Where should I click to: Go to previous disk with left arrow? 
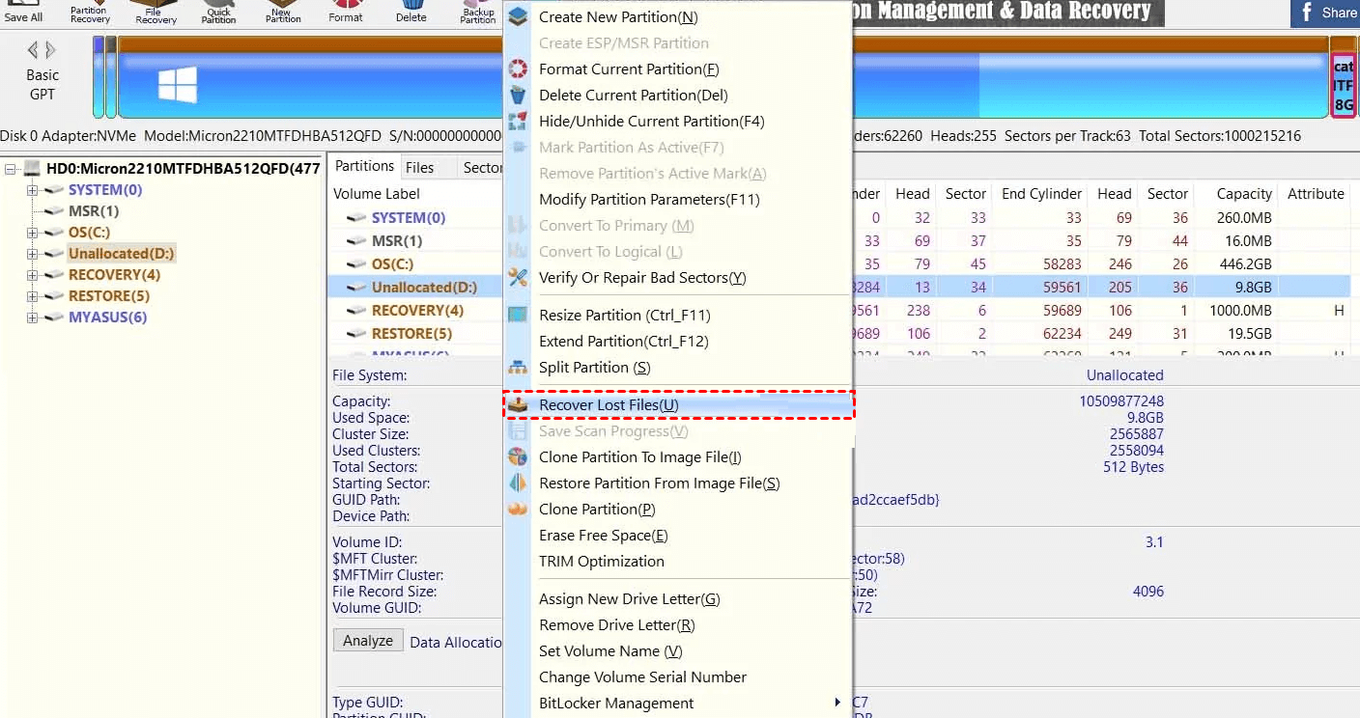[x=33, y=50]
